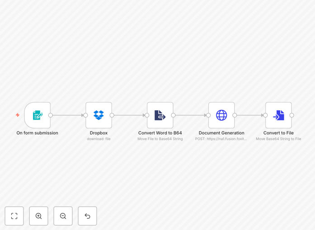
Task: Click output connector of Convert Word to B64
Action: (x=174, y=115)
